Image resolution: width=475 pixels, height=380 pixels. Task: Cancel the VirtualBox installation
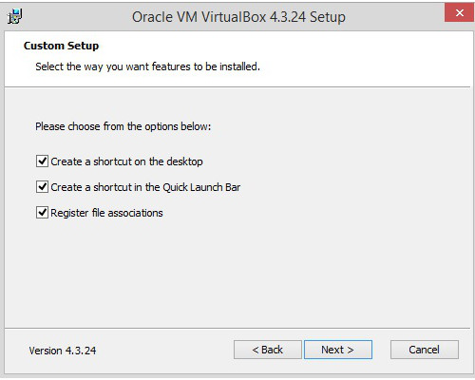tap(425, 350)
